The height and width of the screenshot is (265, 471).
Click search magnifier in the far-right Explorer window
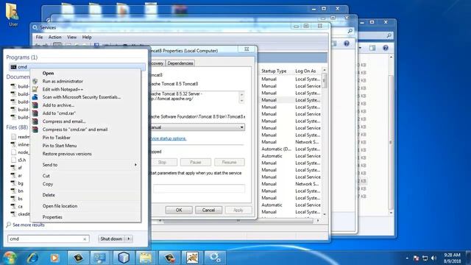389,35
